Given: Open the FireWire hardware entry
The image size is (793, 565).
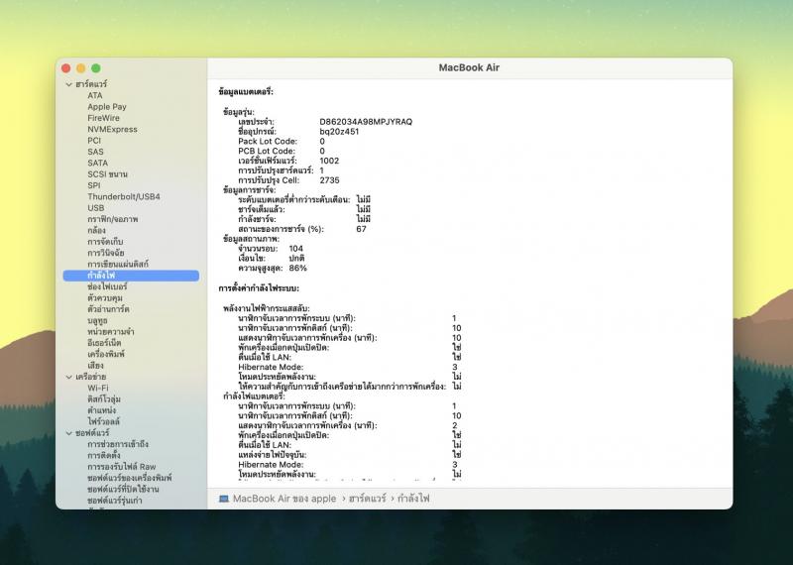Looking at the screenshot, I should point(104,118).
